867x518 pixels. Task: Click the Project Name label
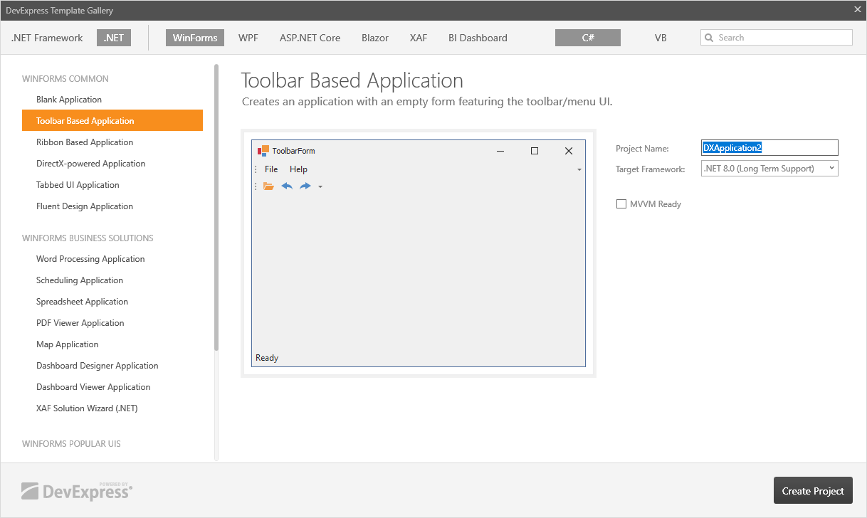[642, 149]
